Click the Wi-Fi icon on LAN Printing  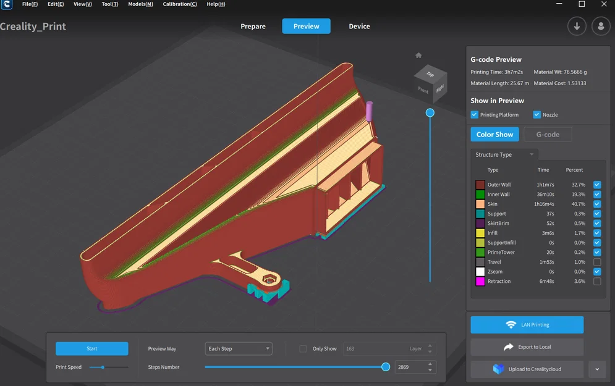pyautogui.click(x=511, y=324)
